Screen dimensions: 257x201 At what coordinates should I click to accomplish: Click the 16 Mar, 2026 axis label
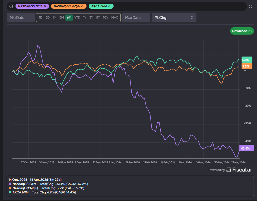coord(203,162)
